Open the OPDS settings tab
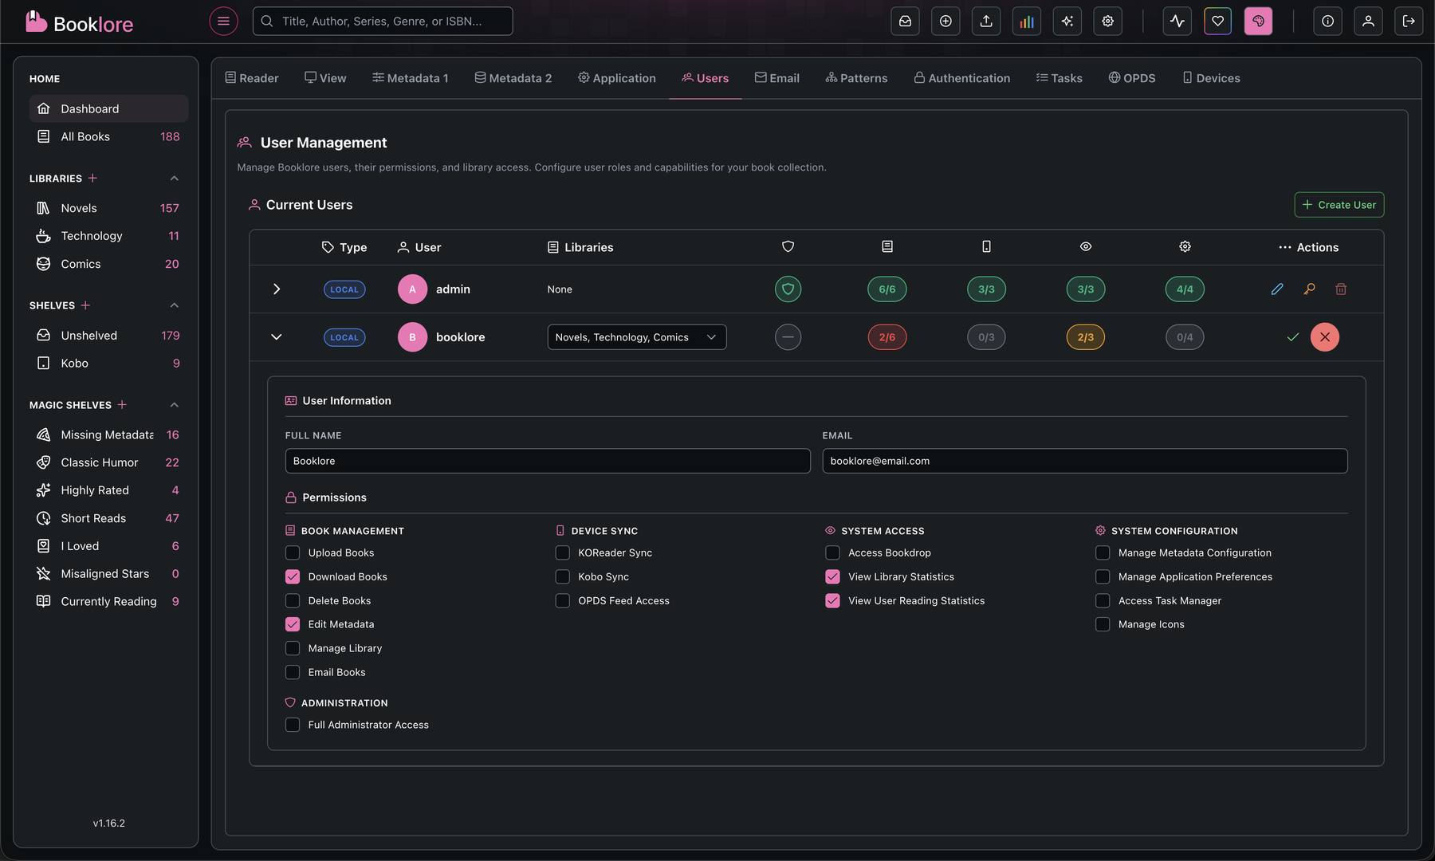The image size is (1435, 861). [1132, 77]
